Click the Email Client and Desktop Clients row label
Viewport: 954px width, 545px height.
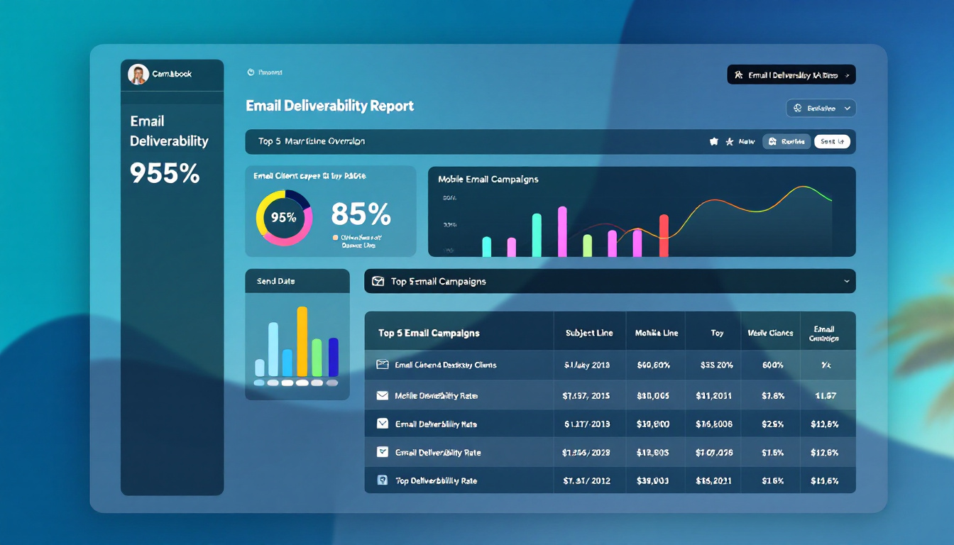point(446,365)
